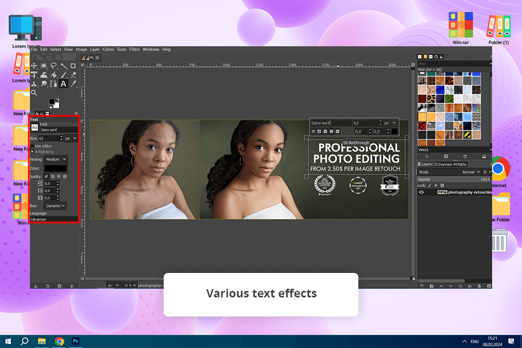Switch to the Layers tab

425,164
